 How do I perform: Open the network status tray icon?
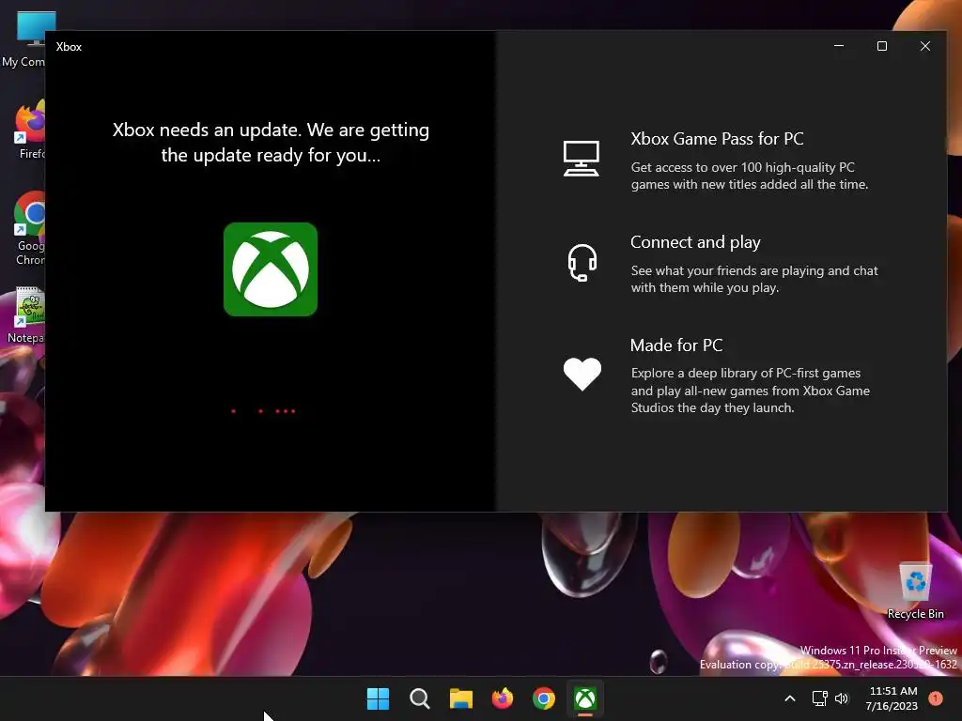[x=819, y=698]
